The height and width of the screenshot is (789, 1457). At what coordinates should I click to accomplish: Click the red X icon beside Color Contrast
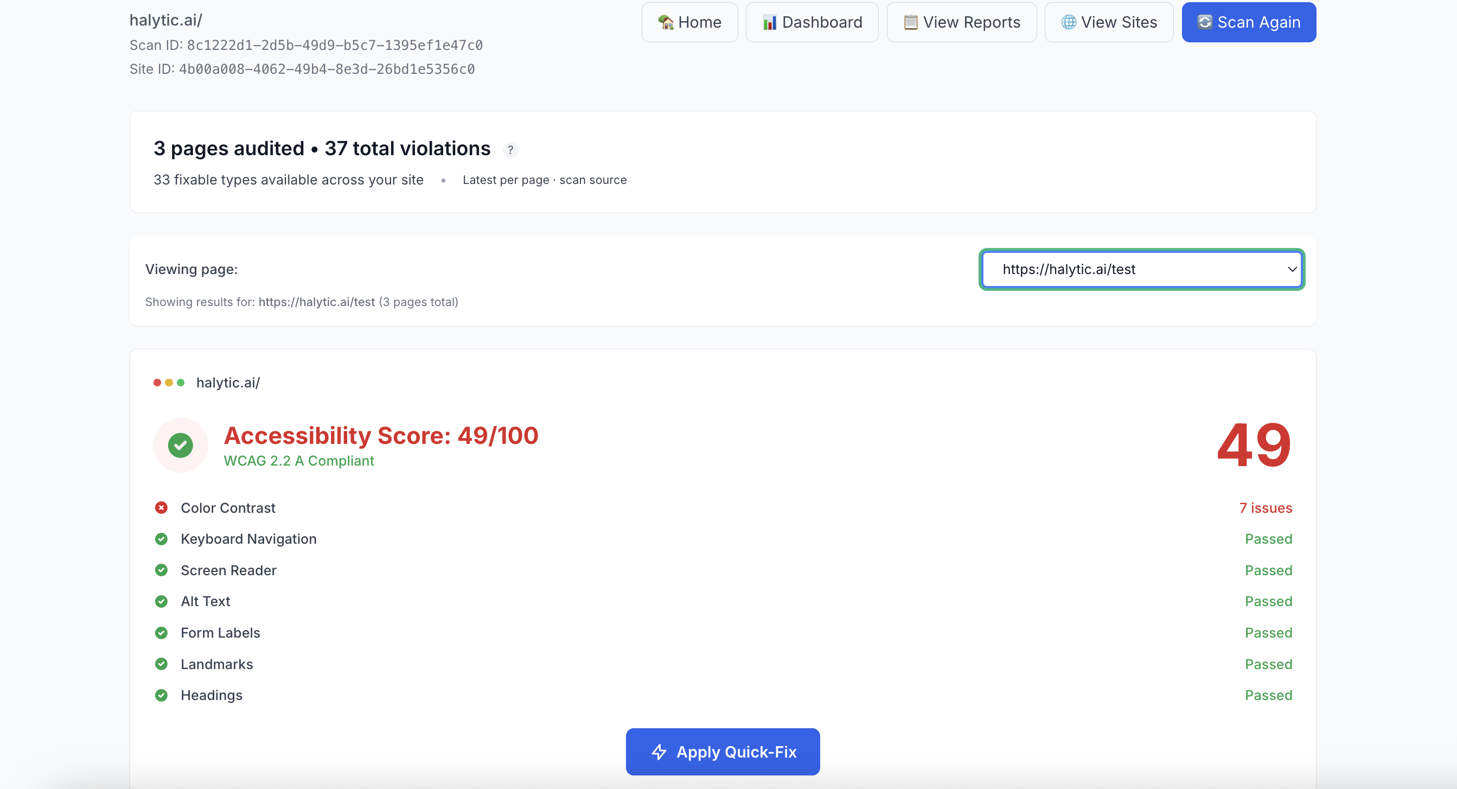click(161, 508)
